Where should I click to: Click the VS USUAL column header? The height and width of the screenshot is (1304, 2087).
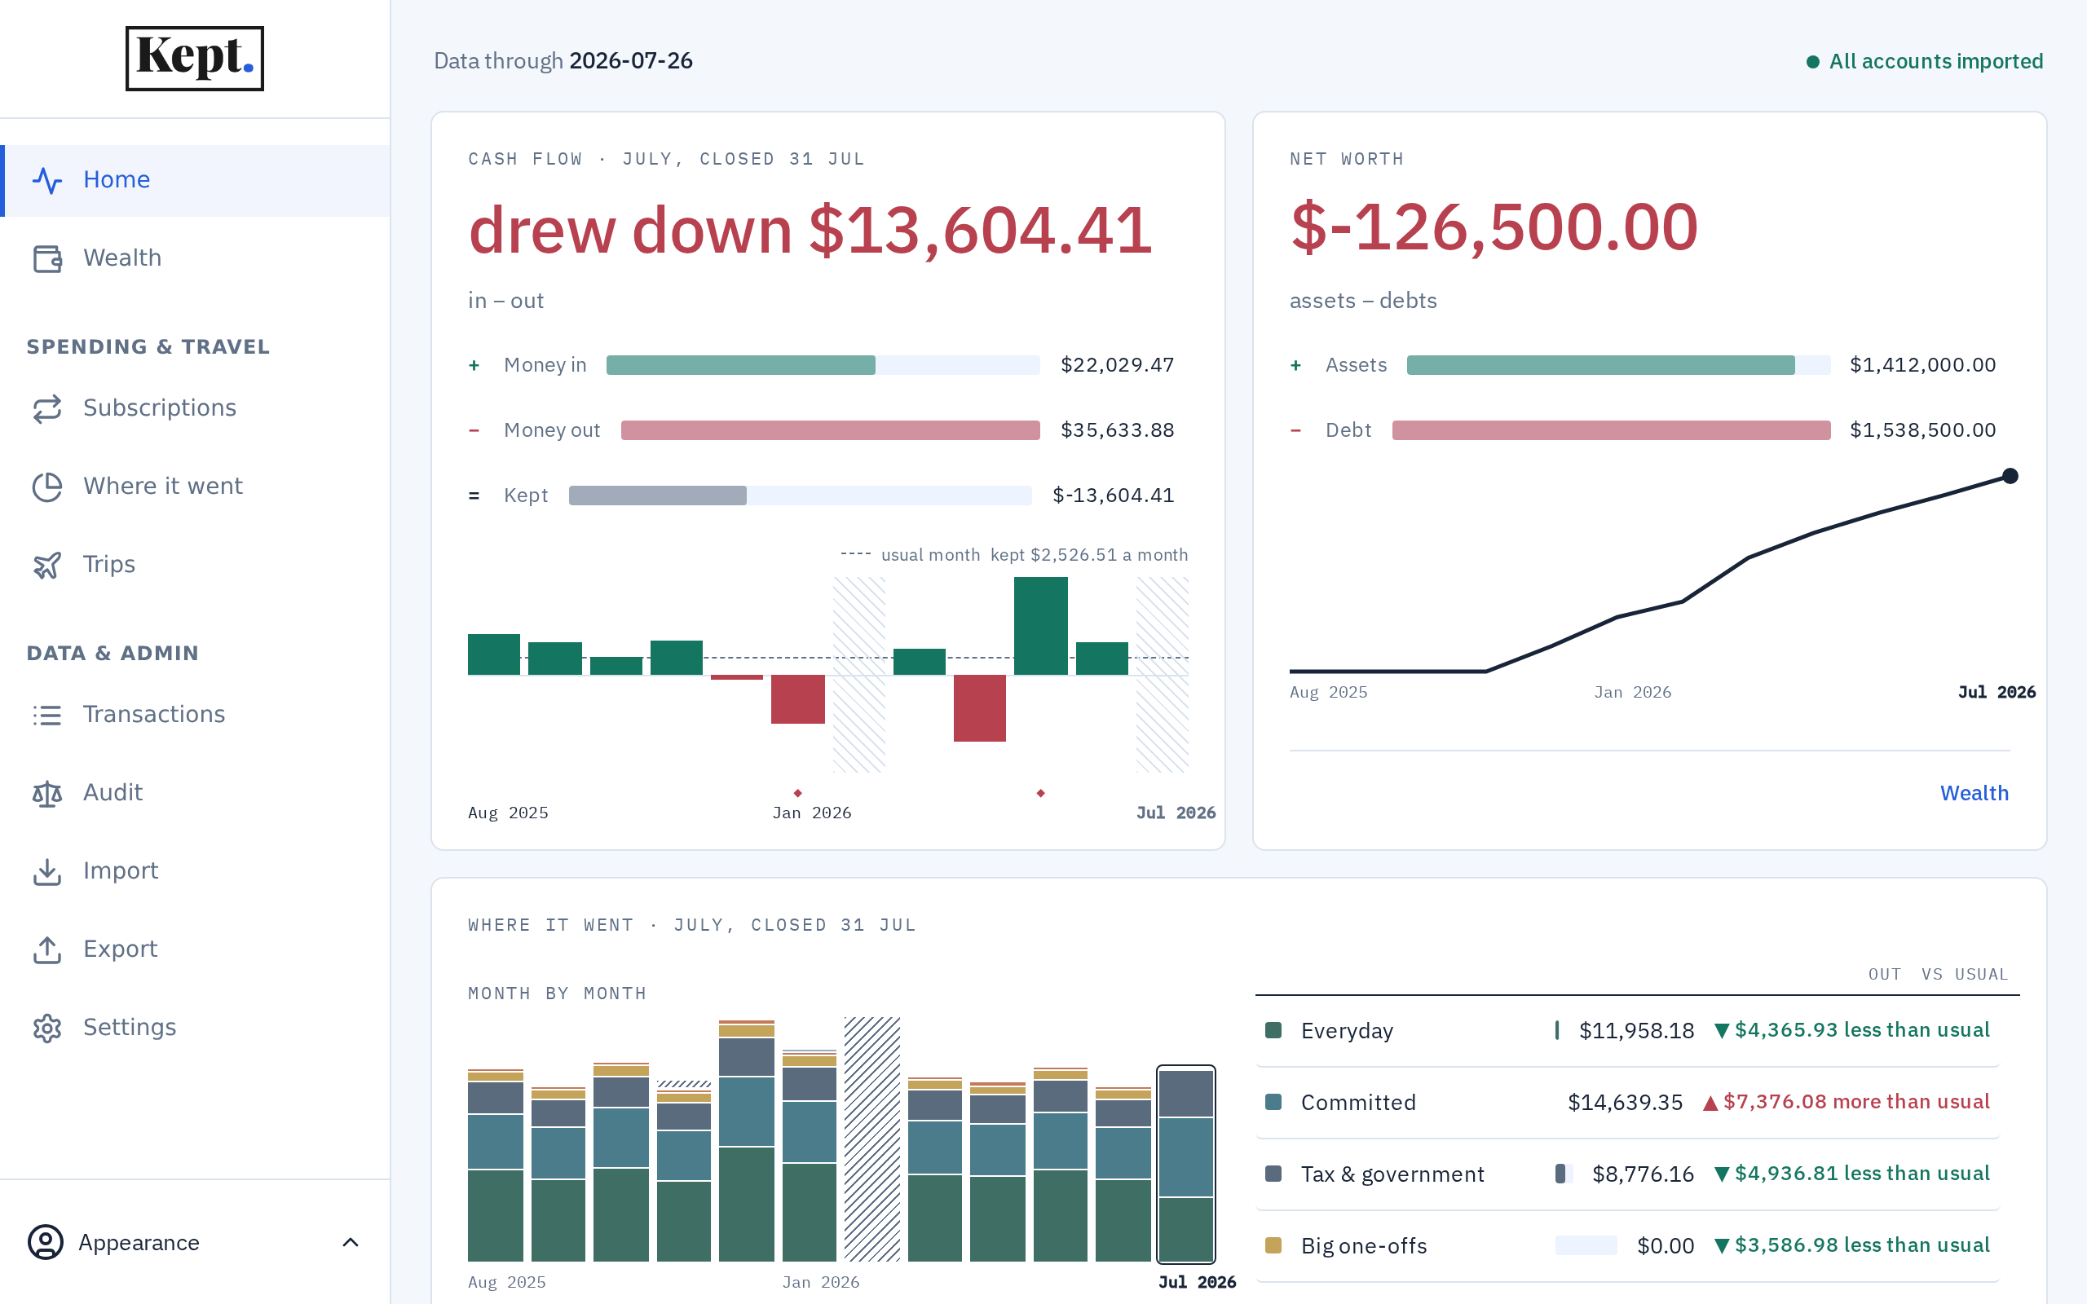click(1965, 975)
